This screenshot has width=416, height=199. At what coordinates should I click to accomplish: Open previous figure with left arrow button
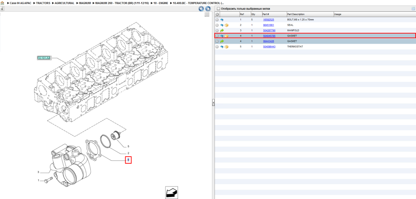pyautogui.click(x=201, y=9)
